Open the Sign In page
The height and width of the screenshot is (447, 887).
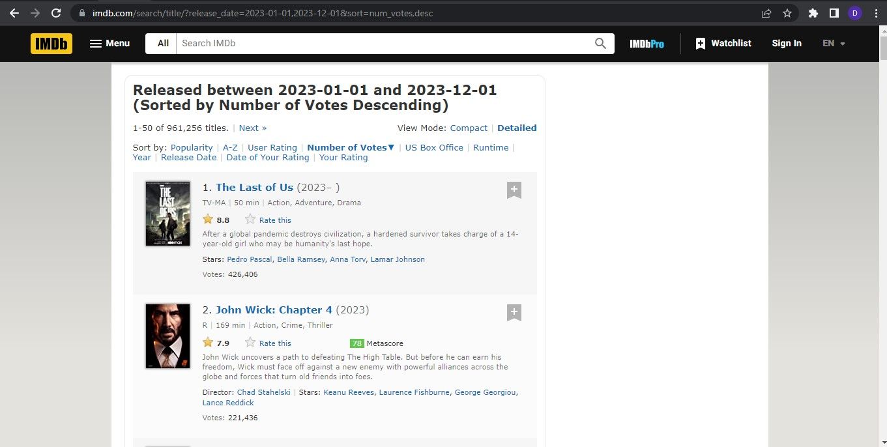coord(786,43)
